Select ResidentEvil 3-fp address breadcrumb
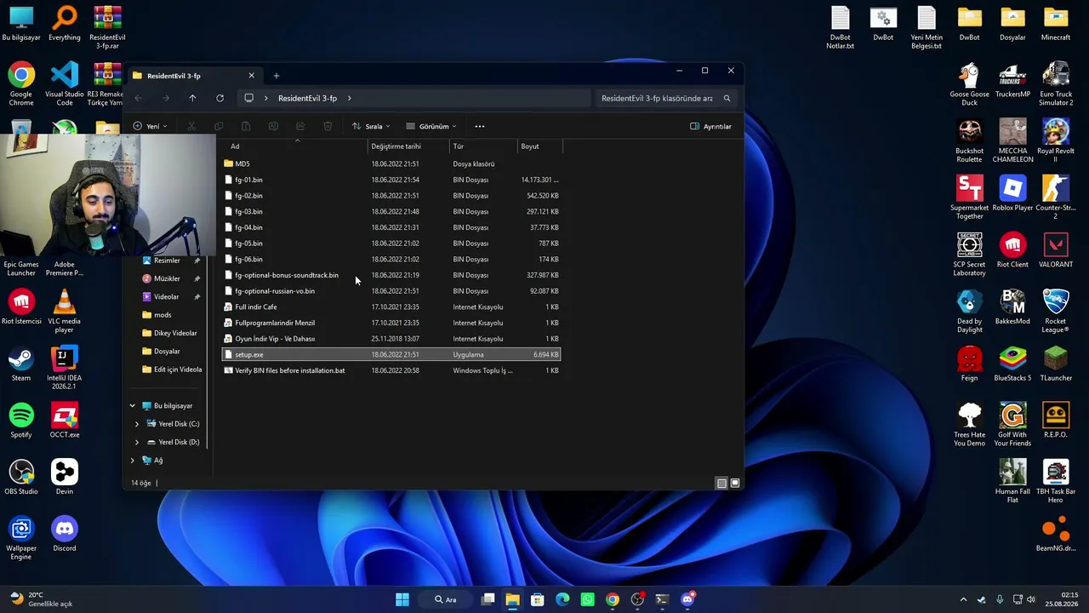 click(307, 98)
